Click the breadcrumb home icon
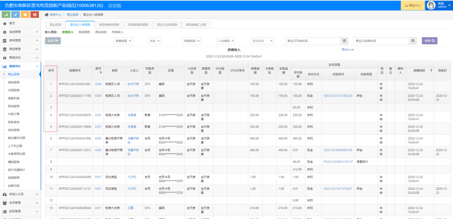453x219 pixels. (47, 14)
